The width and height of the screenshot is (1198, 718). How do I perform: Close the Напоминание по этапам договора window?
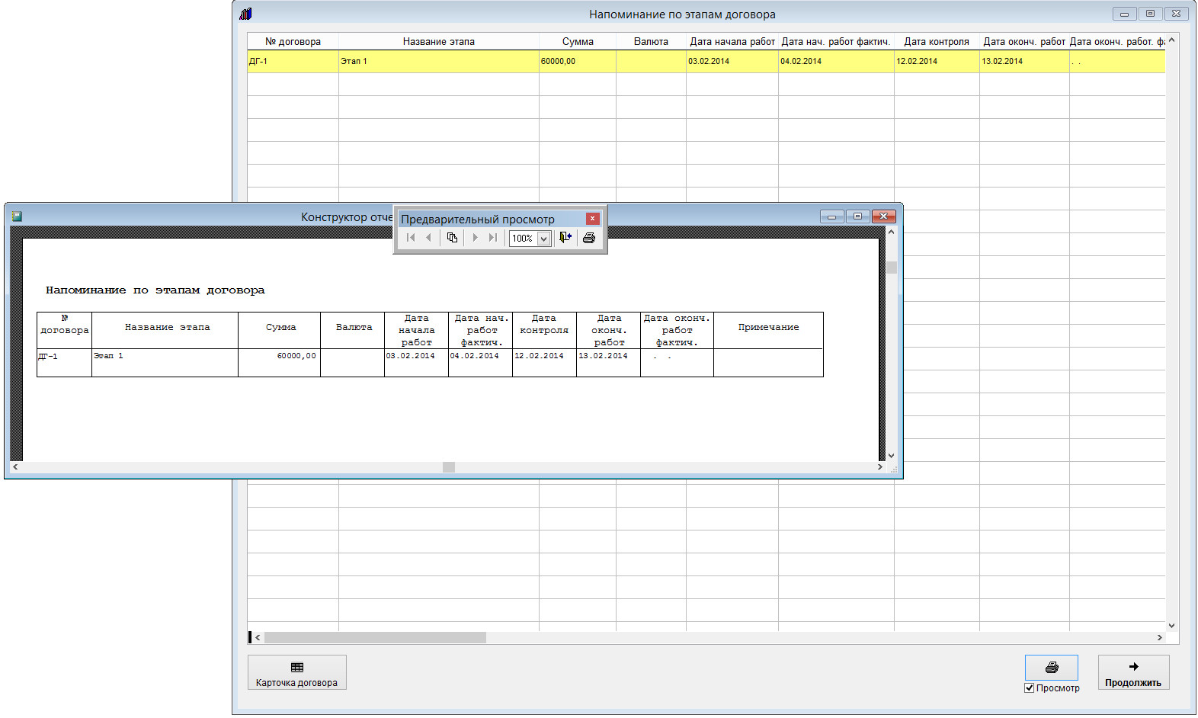click(x=1176, y=14)
